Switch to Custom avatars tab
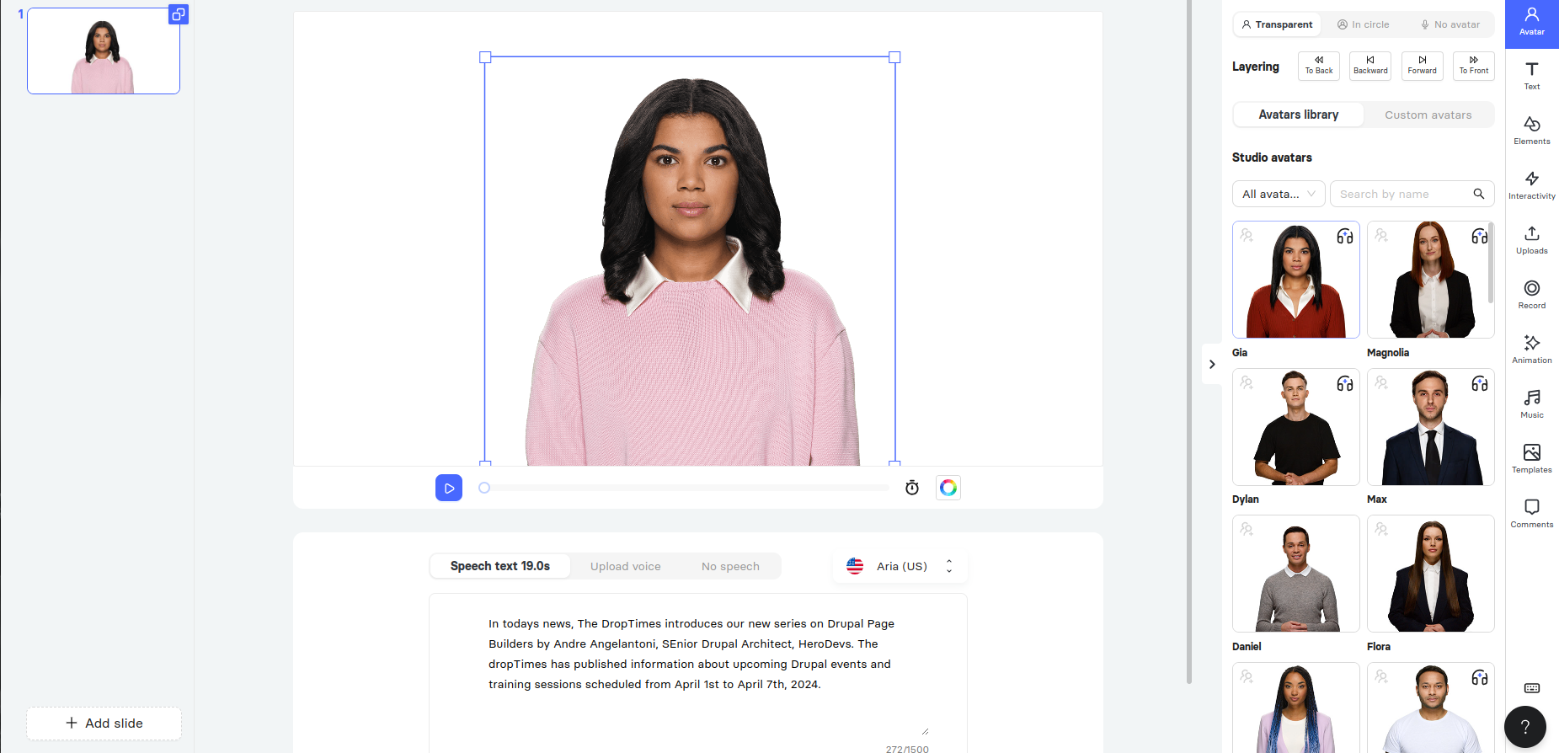The image size is (1559, 753). coord(1428,115)
